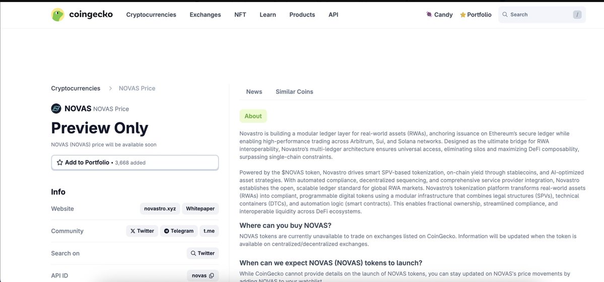
Task: Copy the novas API ID via copy icon
Action: (x=211, y=276)
